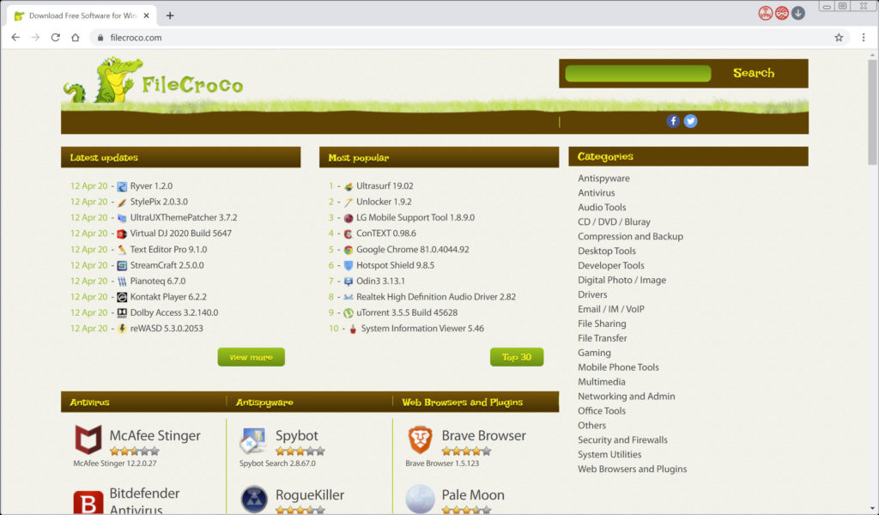
Task: Click the Ryver app icon
Action: point(122,186)
